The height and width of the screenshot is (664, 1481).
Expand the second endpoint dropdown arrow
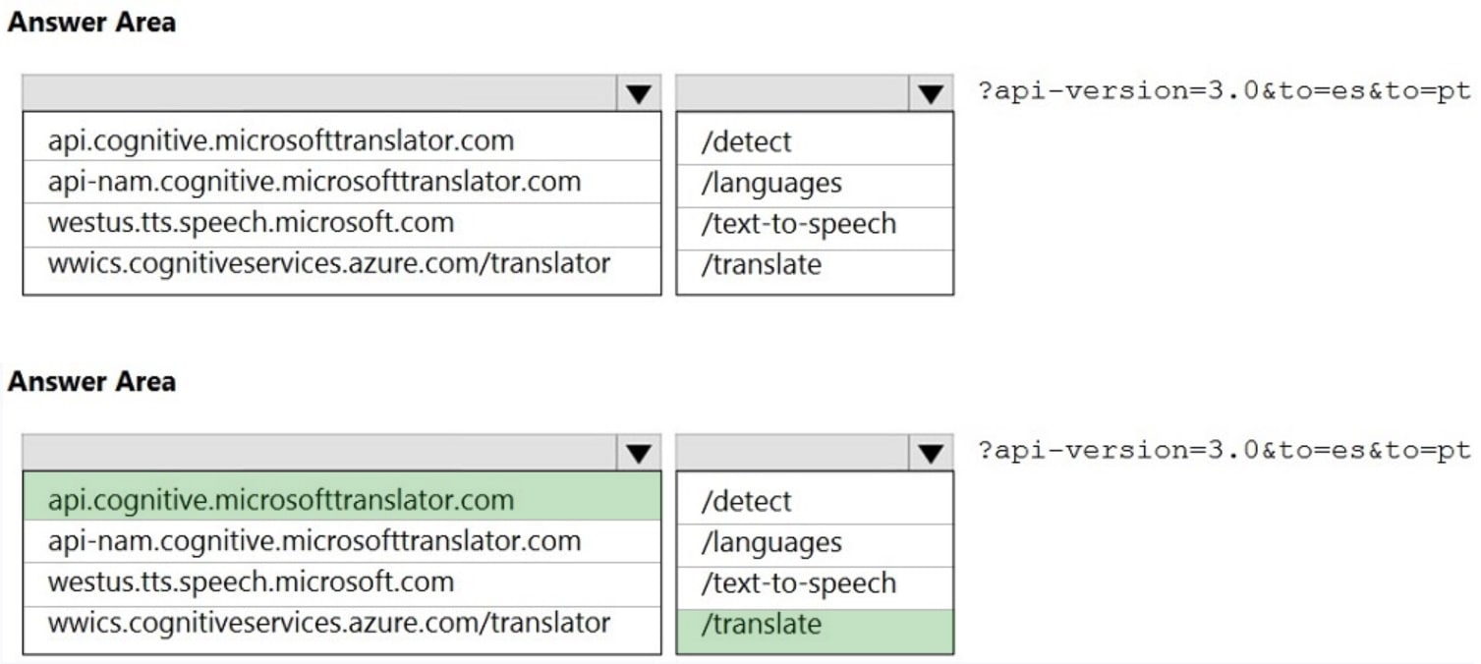(x=640, y=453)
